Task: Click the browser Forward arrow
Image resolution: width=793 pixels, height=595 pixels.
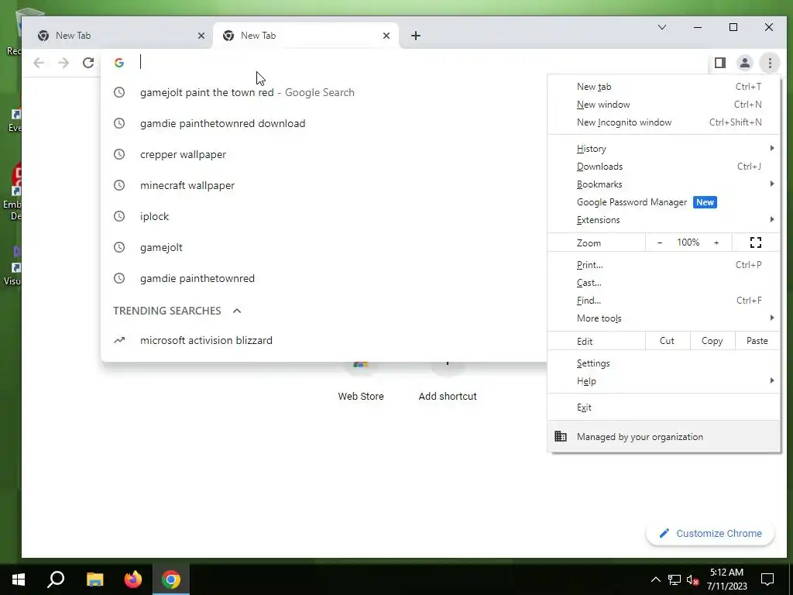Action: pos(64,63)
